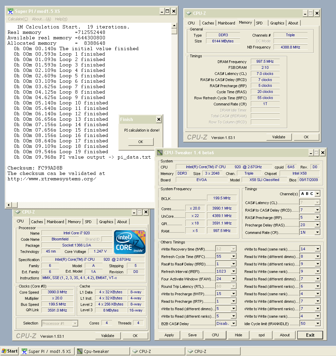Click OK in the CPU-Z Memory window
Image resolution: width=336 pixels, height=356 pixels.
click(306, 137)
